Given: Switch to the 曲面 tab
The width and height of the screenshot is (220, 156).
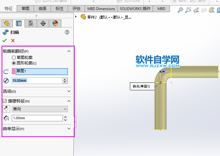Looking at the screenshot, I should pos(42,9).
